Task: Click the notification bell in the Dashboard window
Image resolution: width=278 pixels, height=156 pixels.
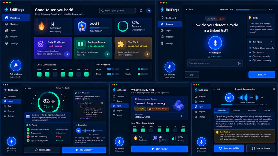Action: pos(141,11)
